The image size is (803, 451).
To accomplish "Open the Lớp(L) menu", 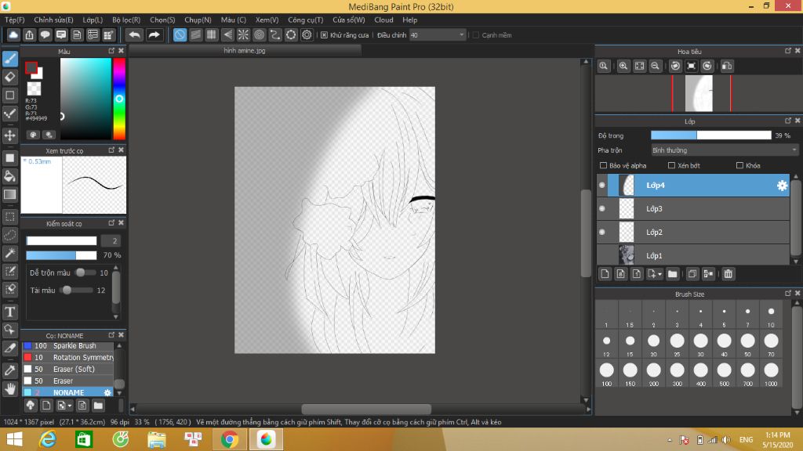I will (x=93, y=20).
